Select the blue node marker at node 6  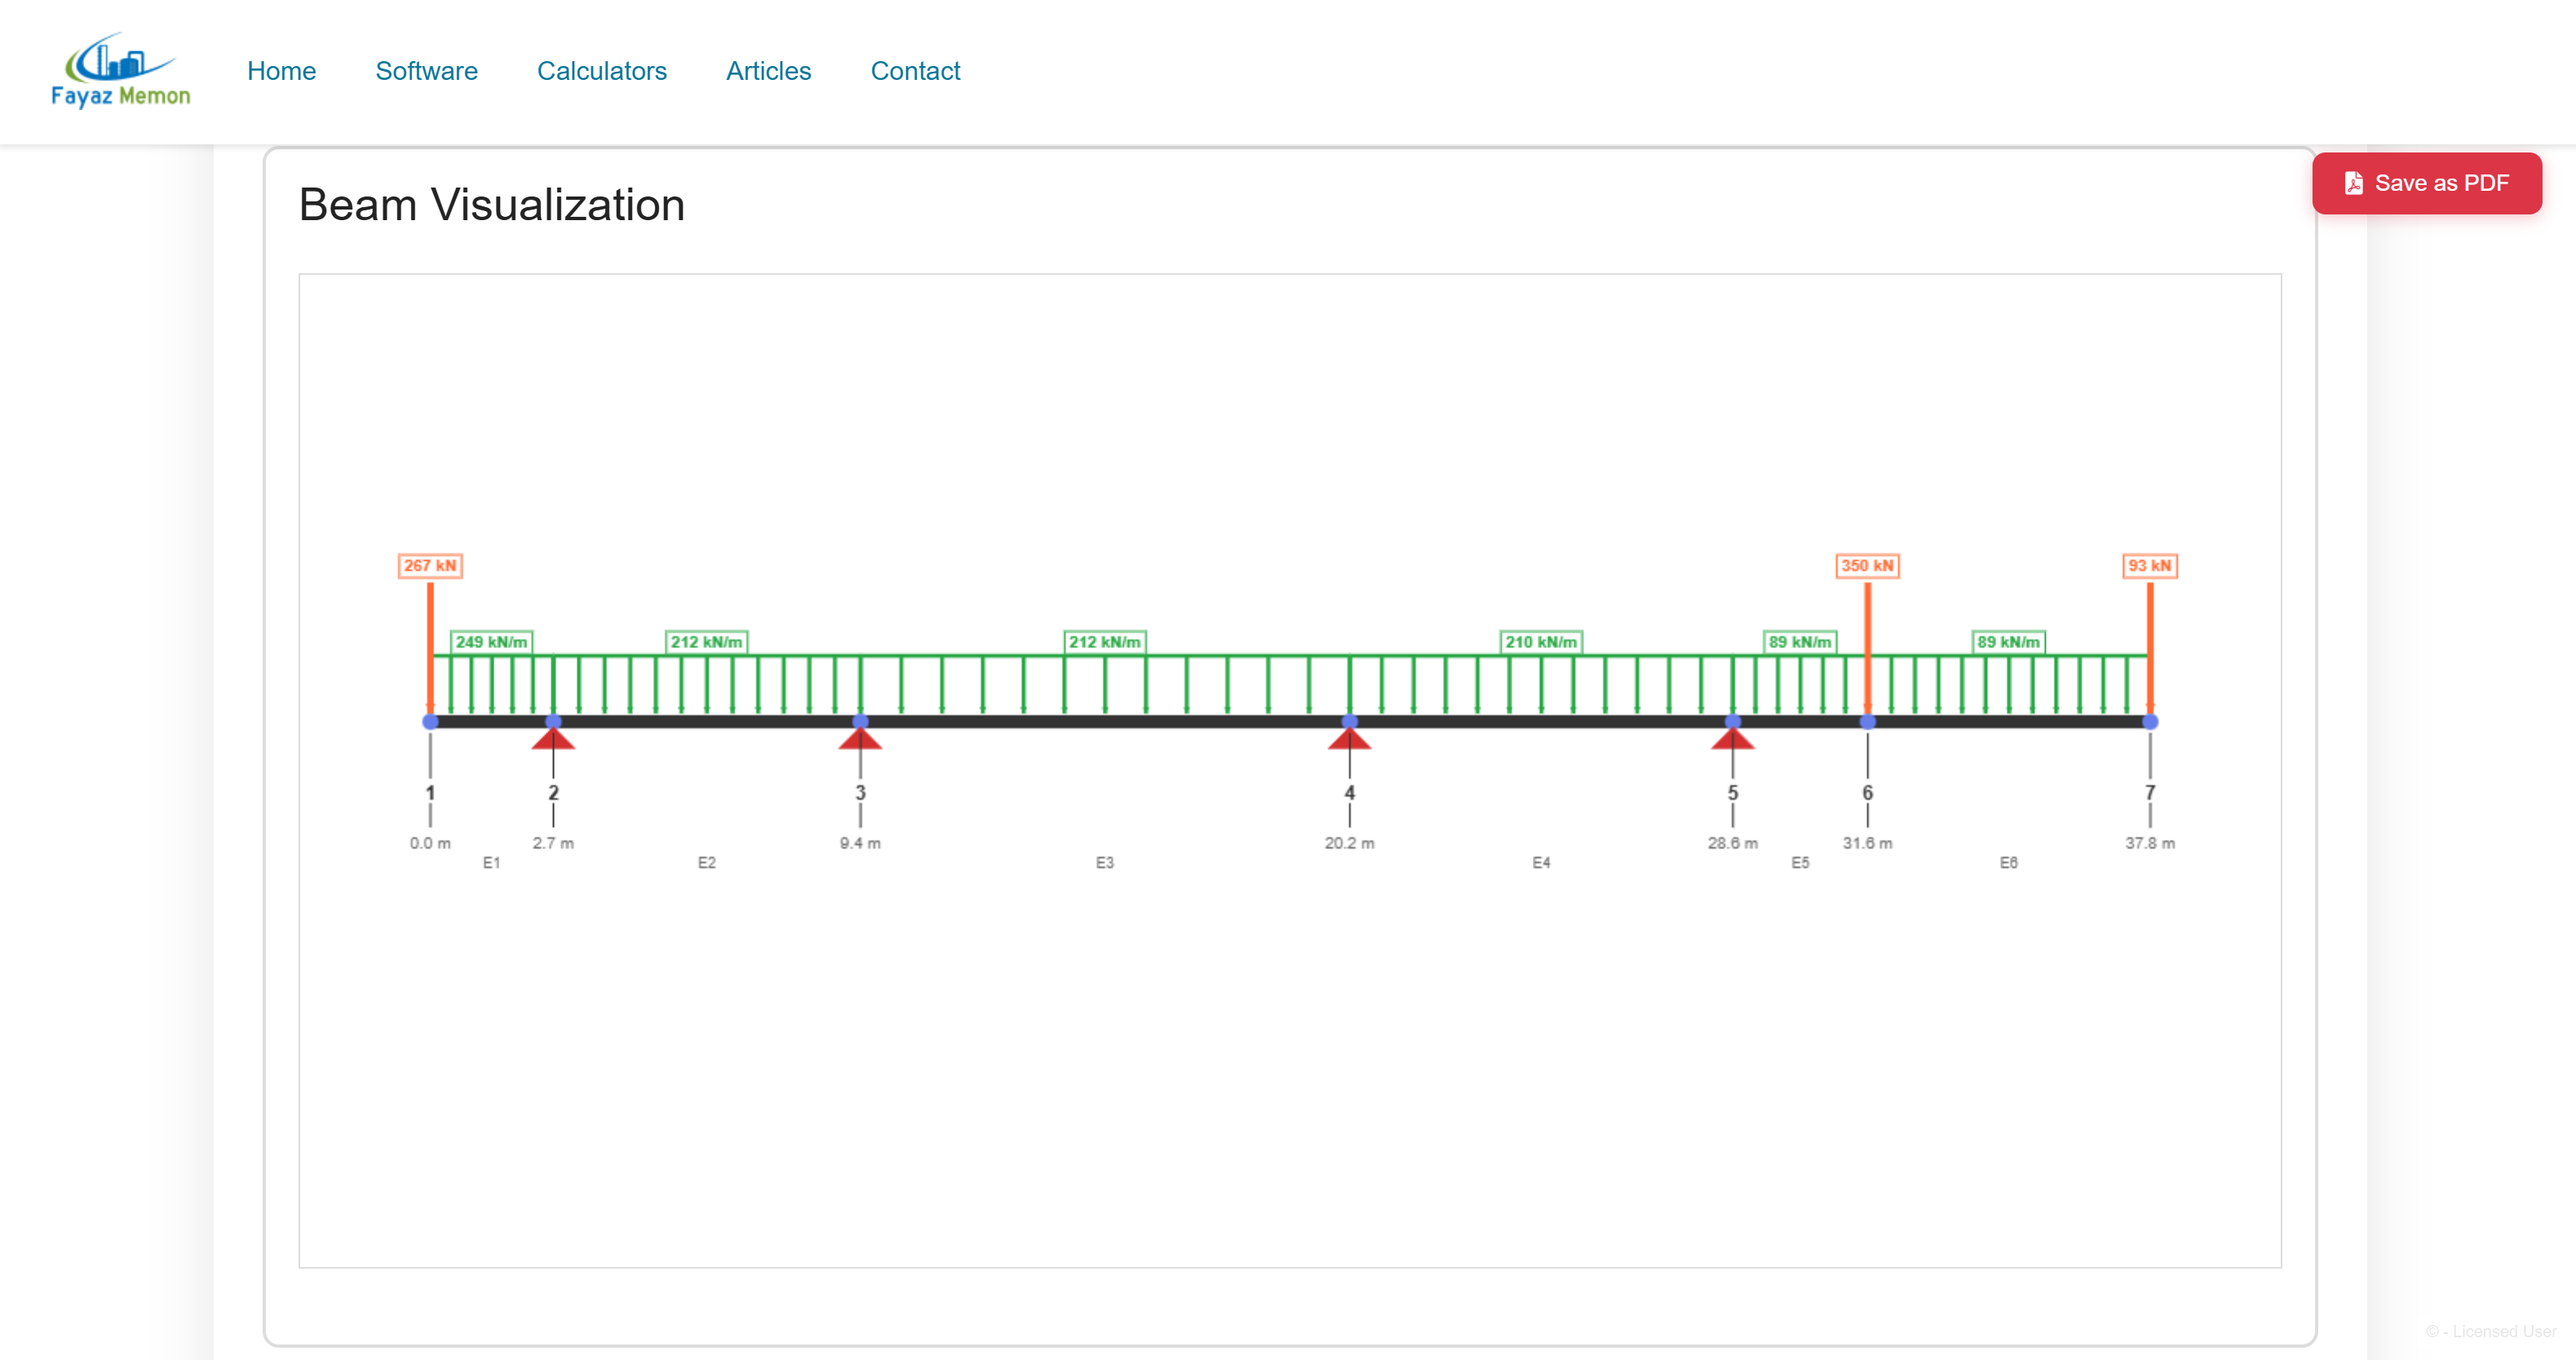[1868, 721]
